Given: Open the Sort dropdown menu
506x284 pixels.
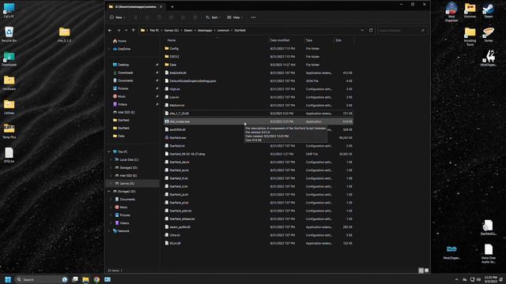Looking at the screenshot, I should [213, 17].
